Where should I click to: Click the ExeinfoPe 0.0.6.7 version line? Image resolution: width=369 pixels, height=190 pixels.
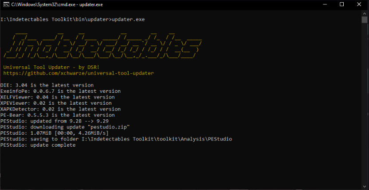click(60, 91)
